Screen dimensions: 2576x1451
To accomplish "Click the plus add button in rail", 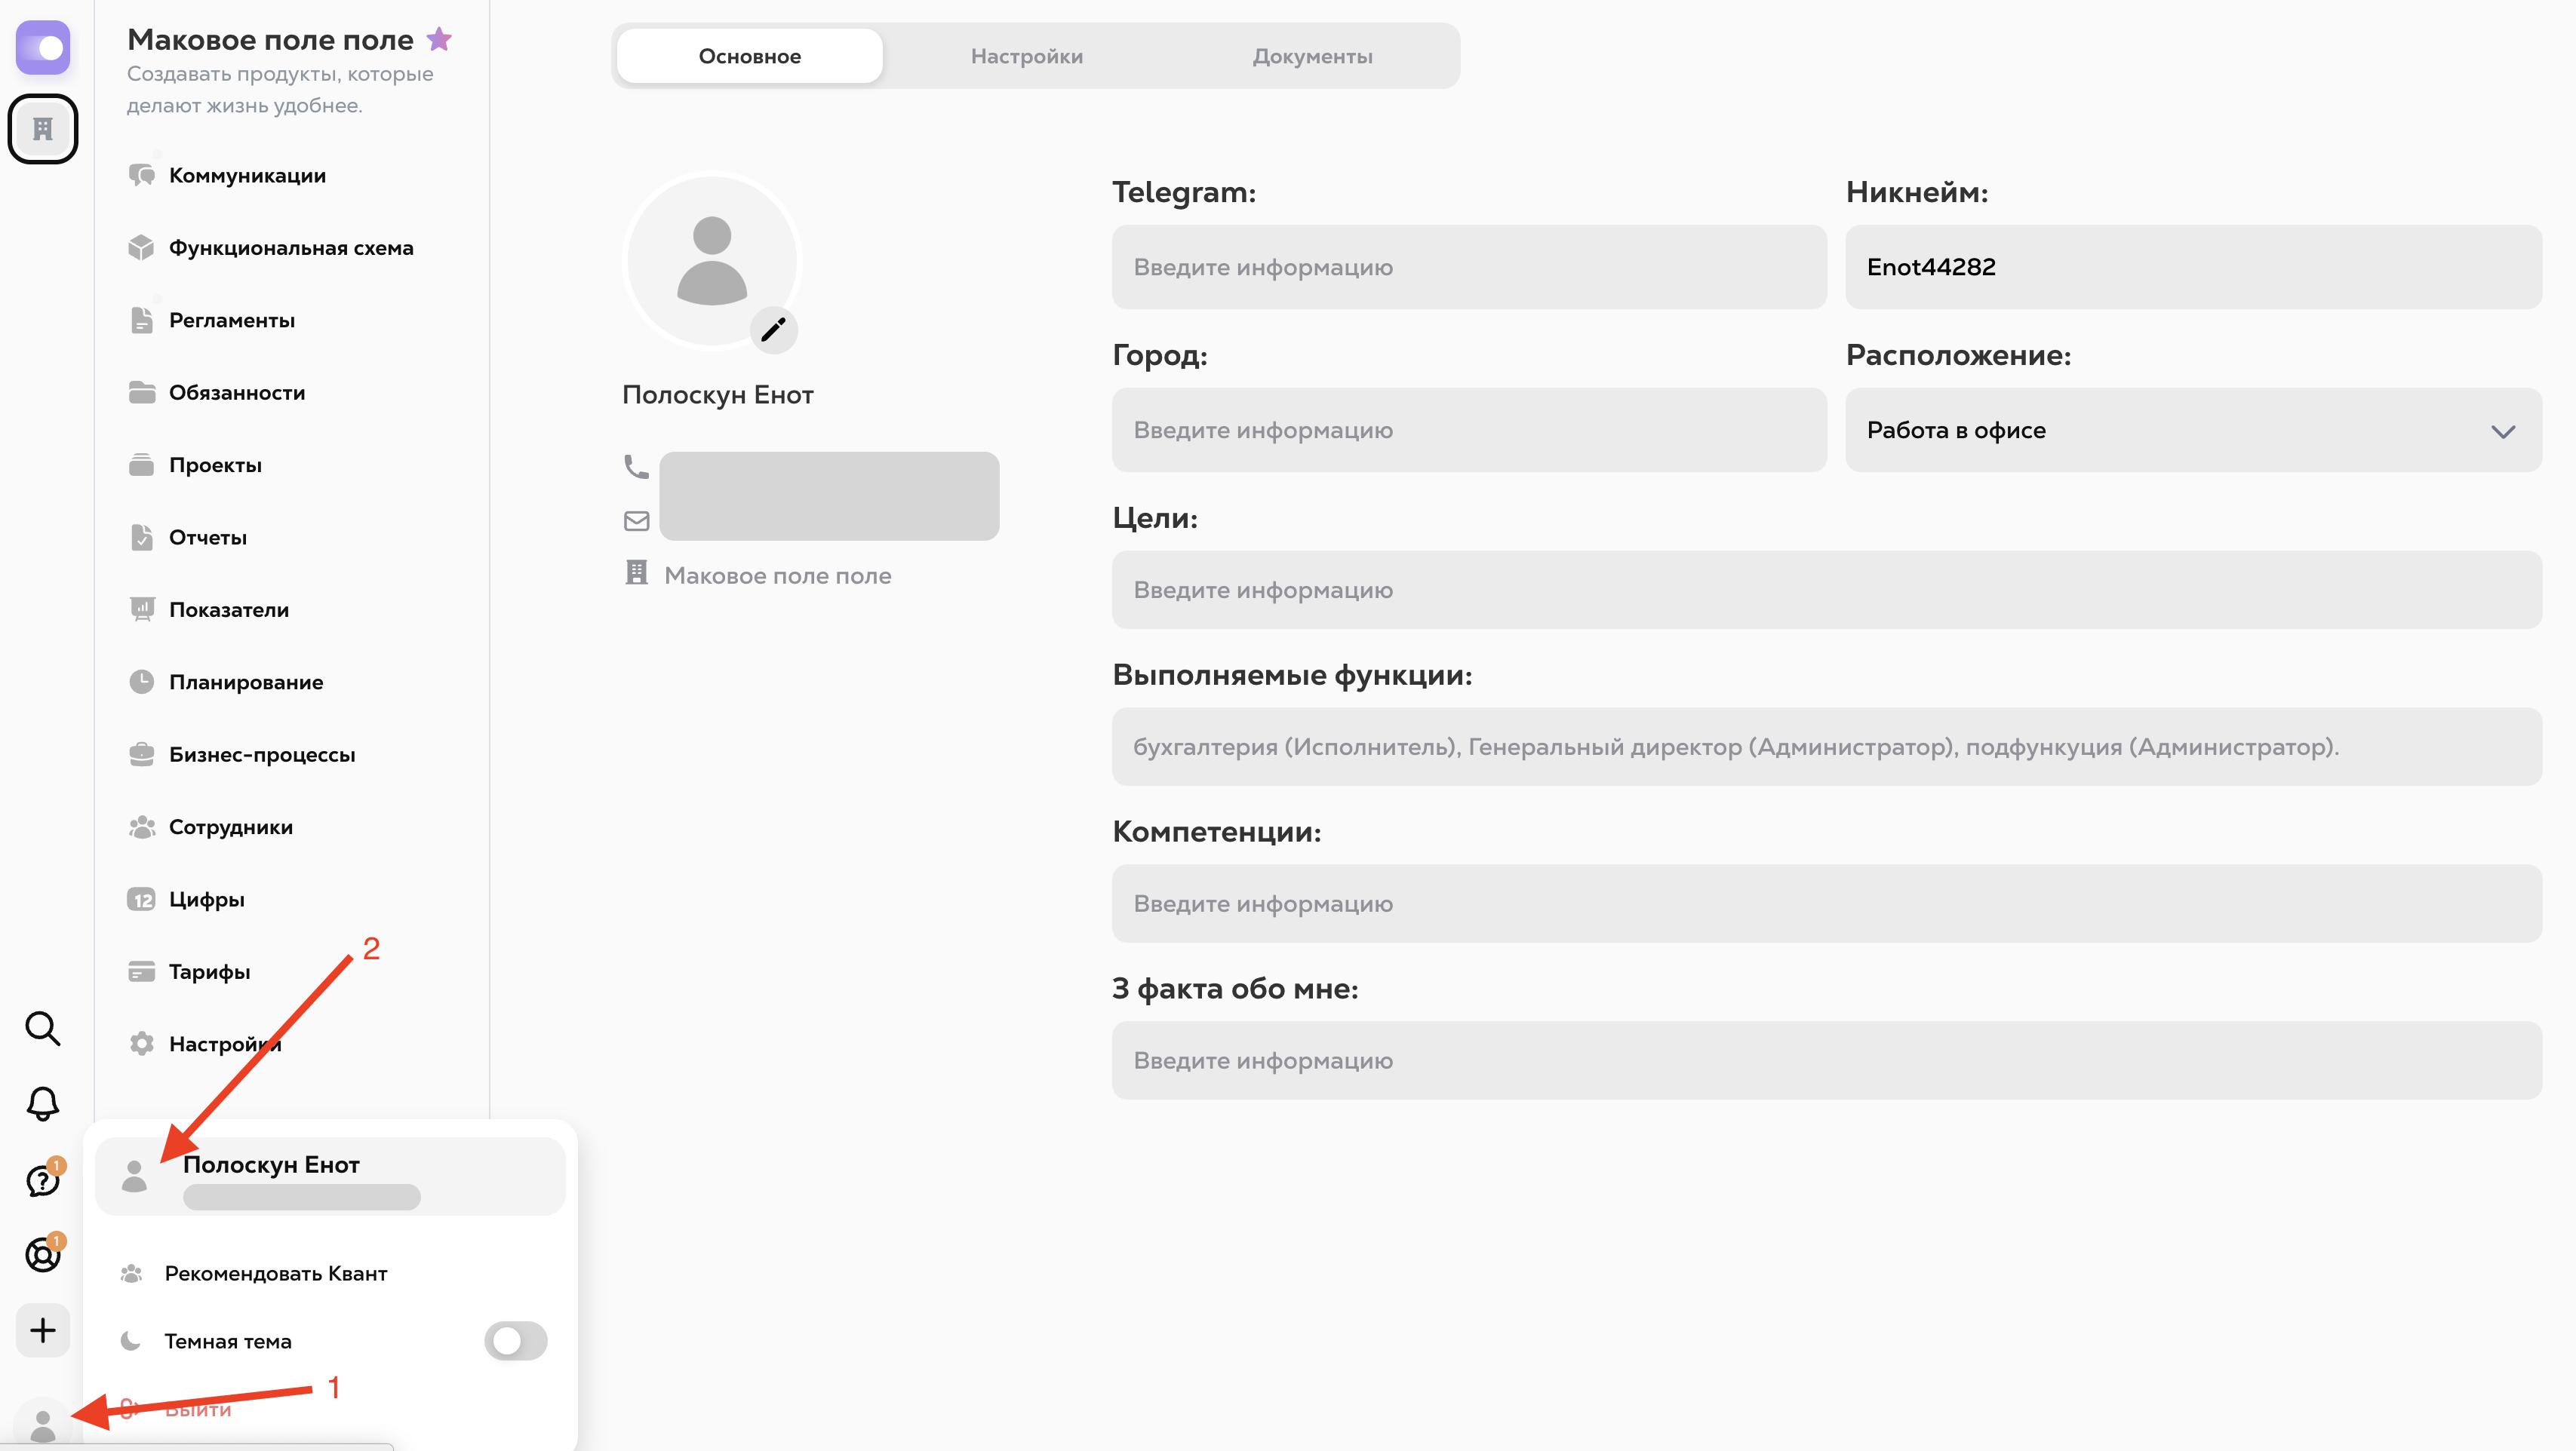I will click(x=43, y=1330).
